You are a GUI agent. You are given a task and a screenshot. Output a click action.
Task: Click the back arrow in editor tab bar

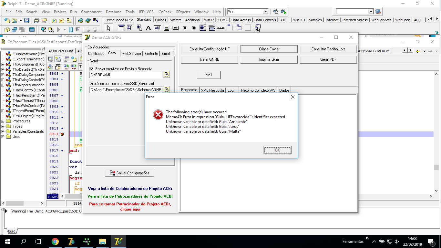(x=418, y=51)
